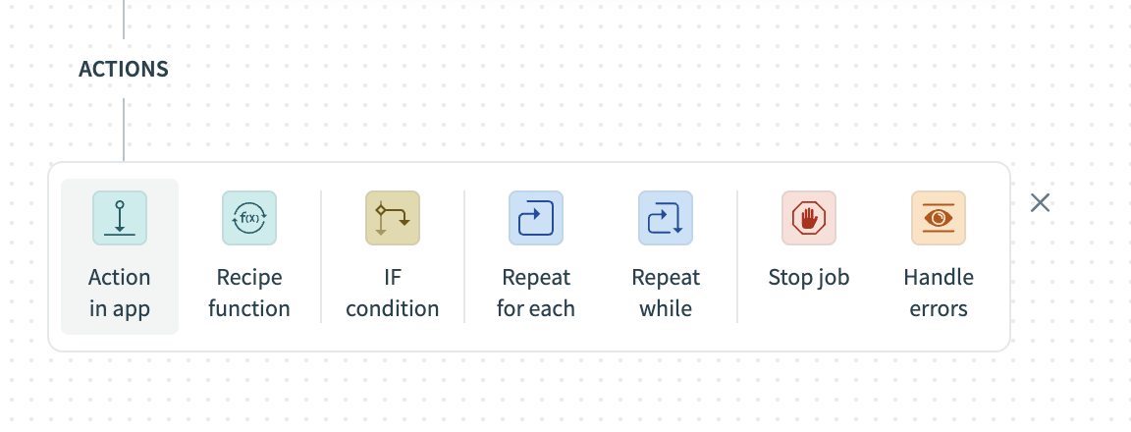The height and width of the screenshot is (432, 1131).
Task: Click the "IF condition" text label
Action: 393,293
